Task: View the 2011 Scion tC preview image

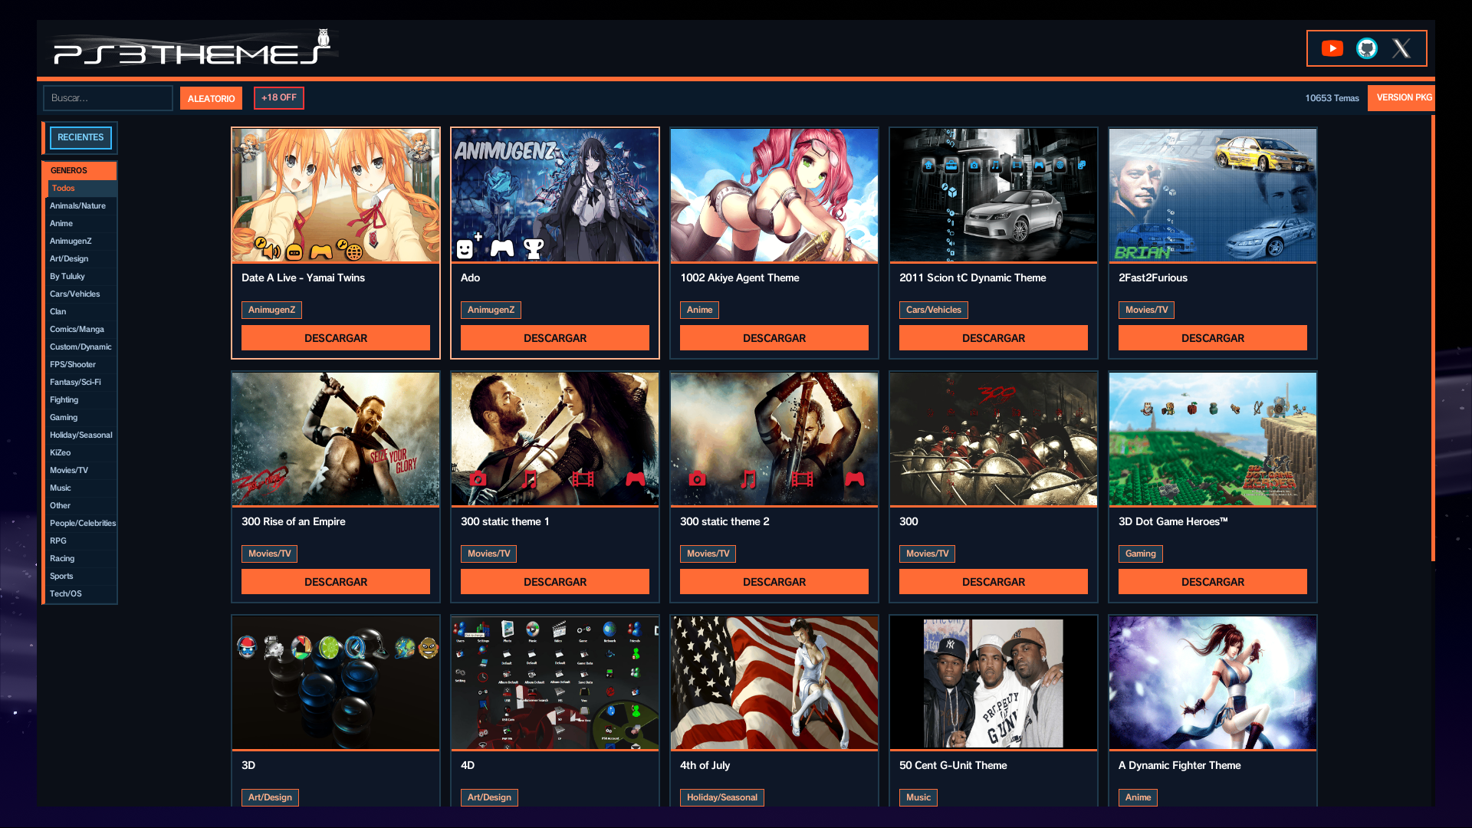Action: pos(994,195)
